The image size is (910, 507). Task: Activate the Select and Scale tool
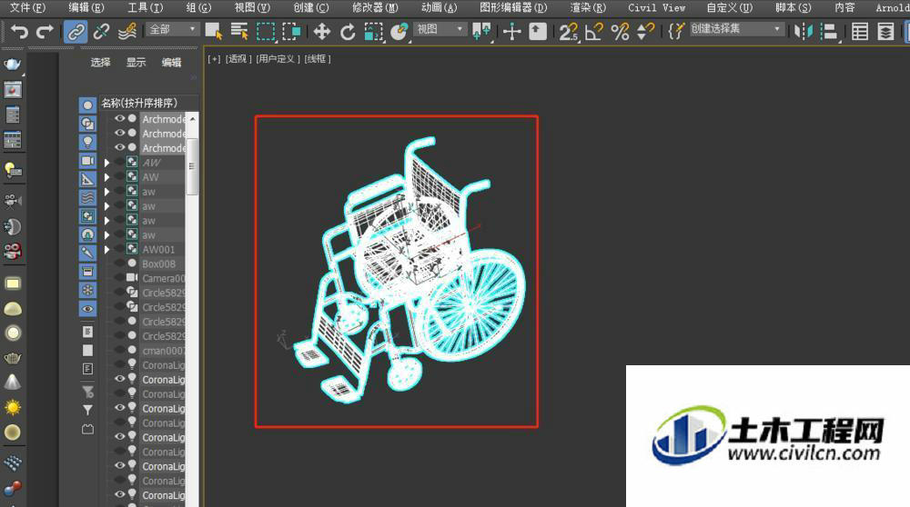click(x=373, y=31)
